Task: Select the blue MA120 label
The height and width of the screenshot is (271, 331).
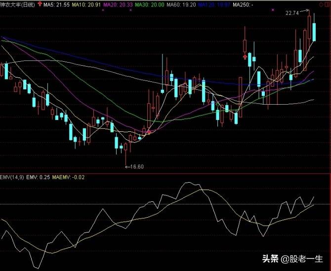Action: [x=214, y=4]
